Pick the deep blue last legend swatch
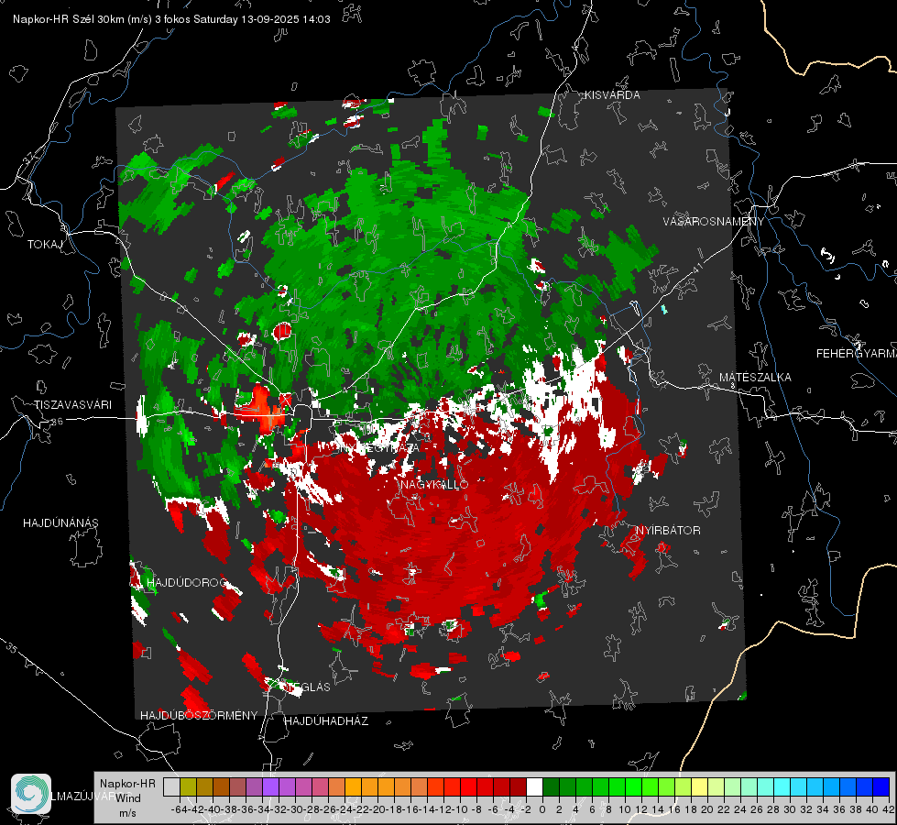This screenshot has height=825, width=897. click(881, 786)
